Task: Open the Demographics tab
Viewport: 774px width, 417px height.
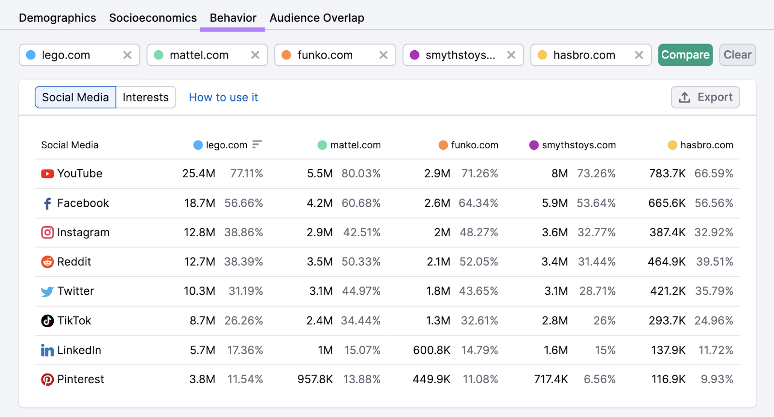Action: (58, 18)
